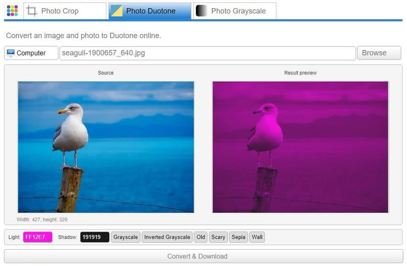407x266 pixels.
Task: Choose Computer as the image source
Action: pyautogui.click(x=31, y=53)
